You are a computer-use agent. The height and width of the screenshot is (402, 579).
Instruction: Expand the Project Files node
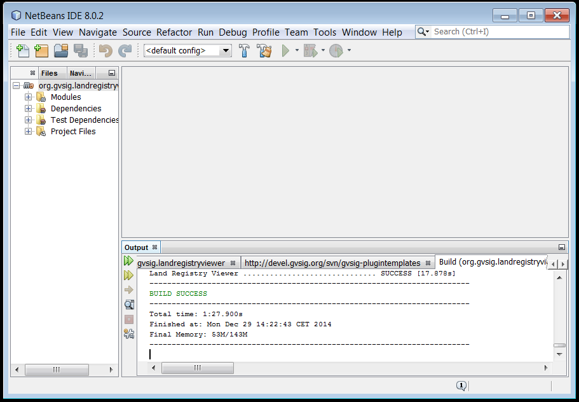click(28, 132)
